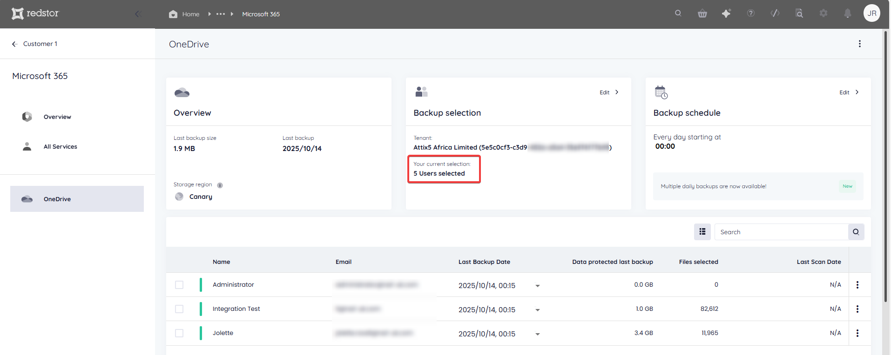Click the search magnifier button in table
This screenshot has width=891, height=355.
coord(856,232)
